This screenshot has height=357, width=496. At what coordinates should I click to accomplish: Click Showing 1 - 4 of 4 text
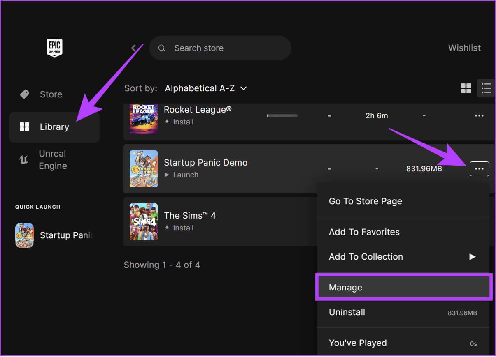click(x=162, y=265)
